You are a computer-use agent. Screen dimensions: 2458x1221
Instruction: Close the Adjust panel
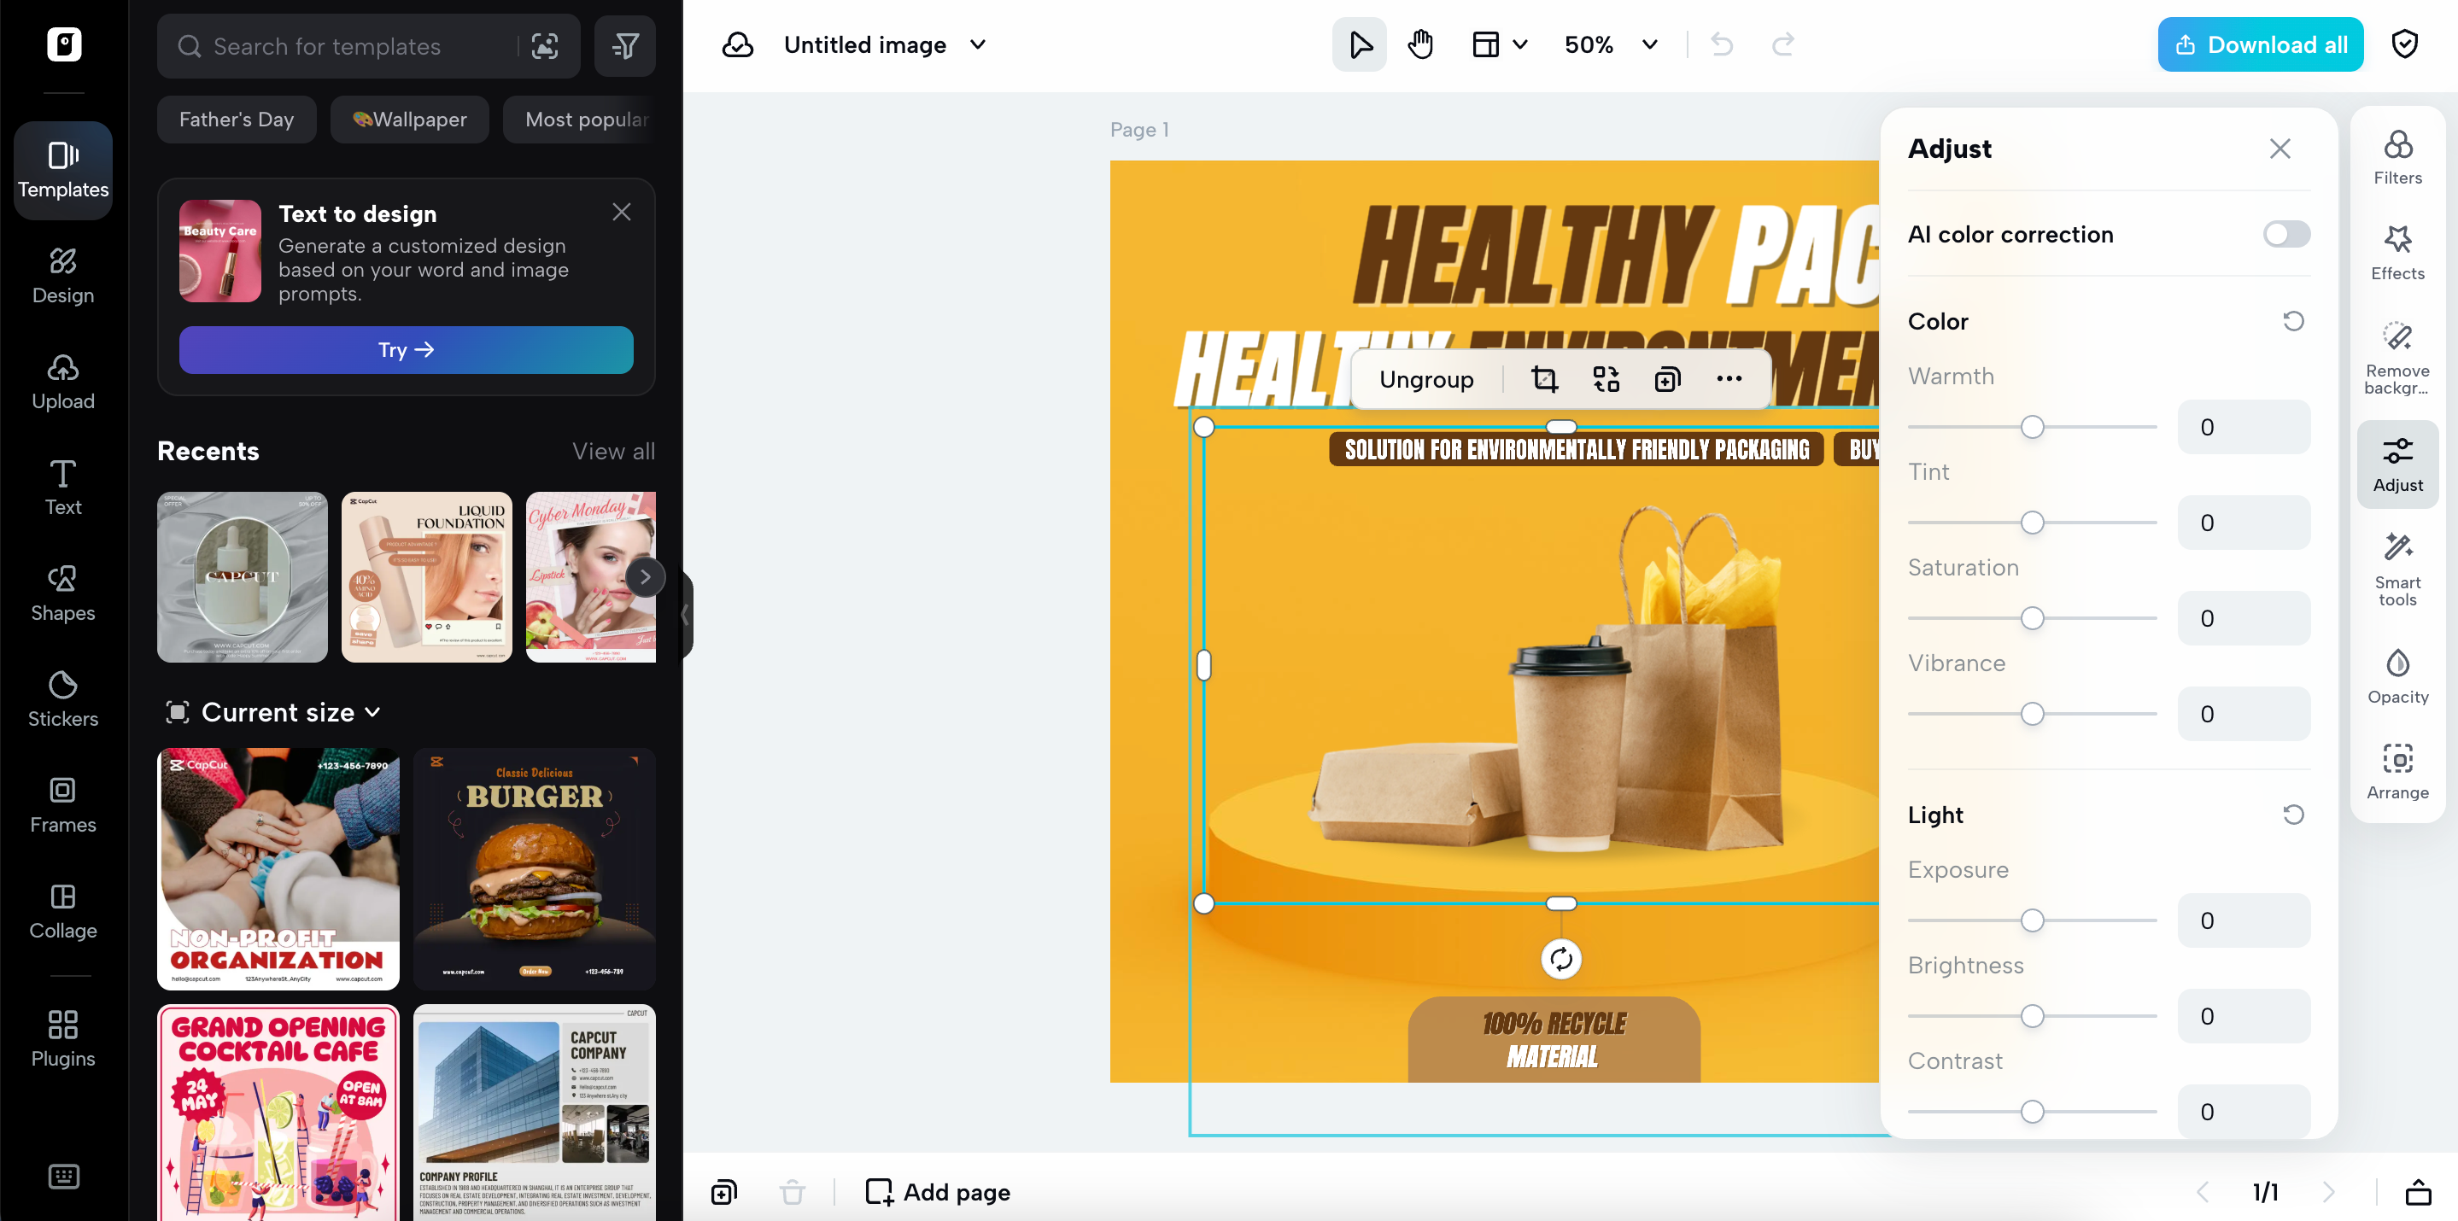(x=2280, y=149)
